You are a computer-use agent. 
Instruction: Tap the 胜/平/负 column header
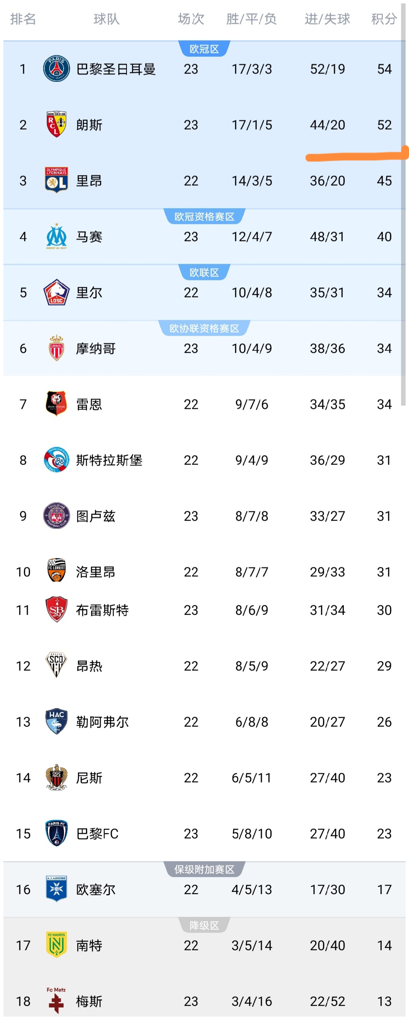click(251, 19)
